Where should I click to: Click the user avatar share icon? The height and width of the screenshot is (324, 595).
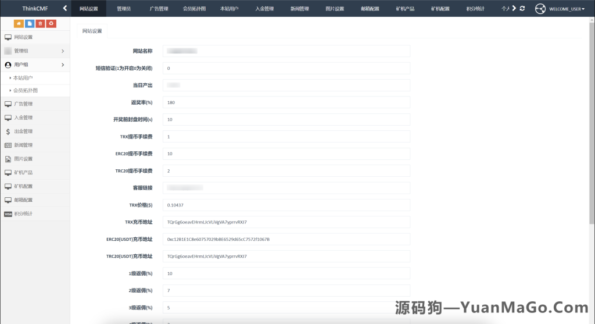[x=540, y=8]
